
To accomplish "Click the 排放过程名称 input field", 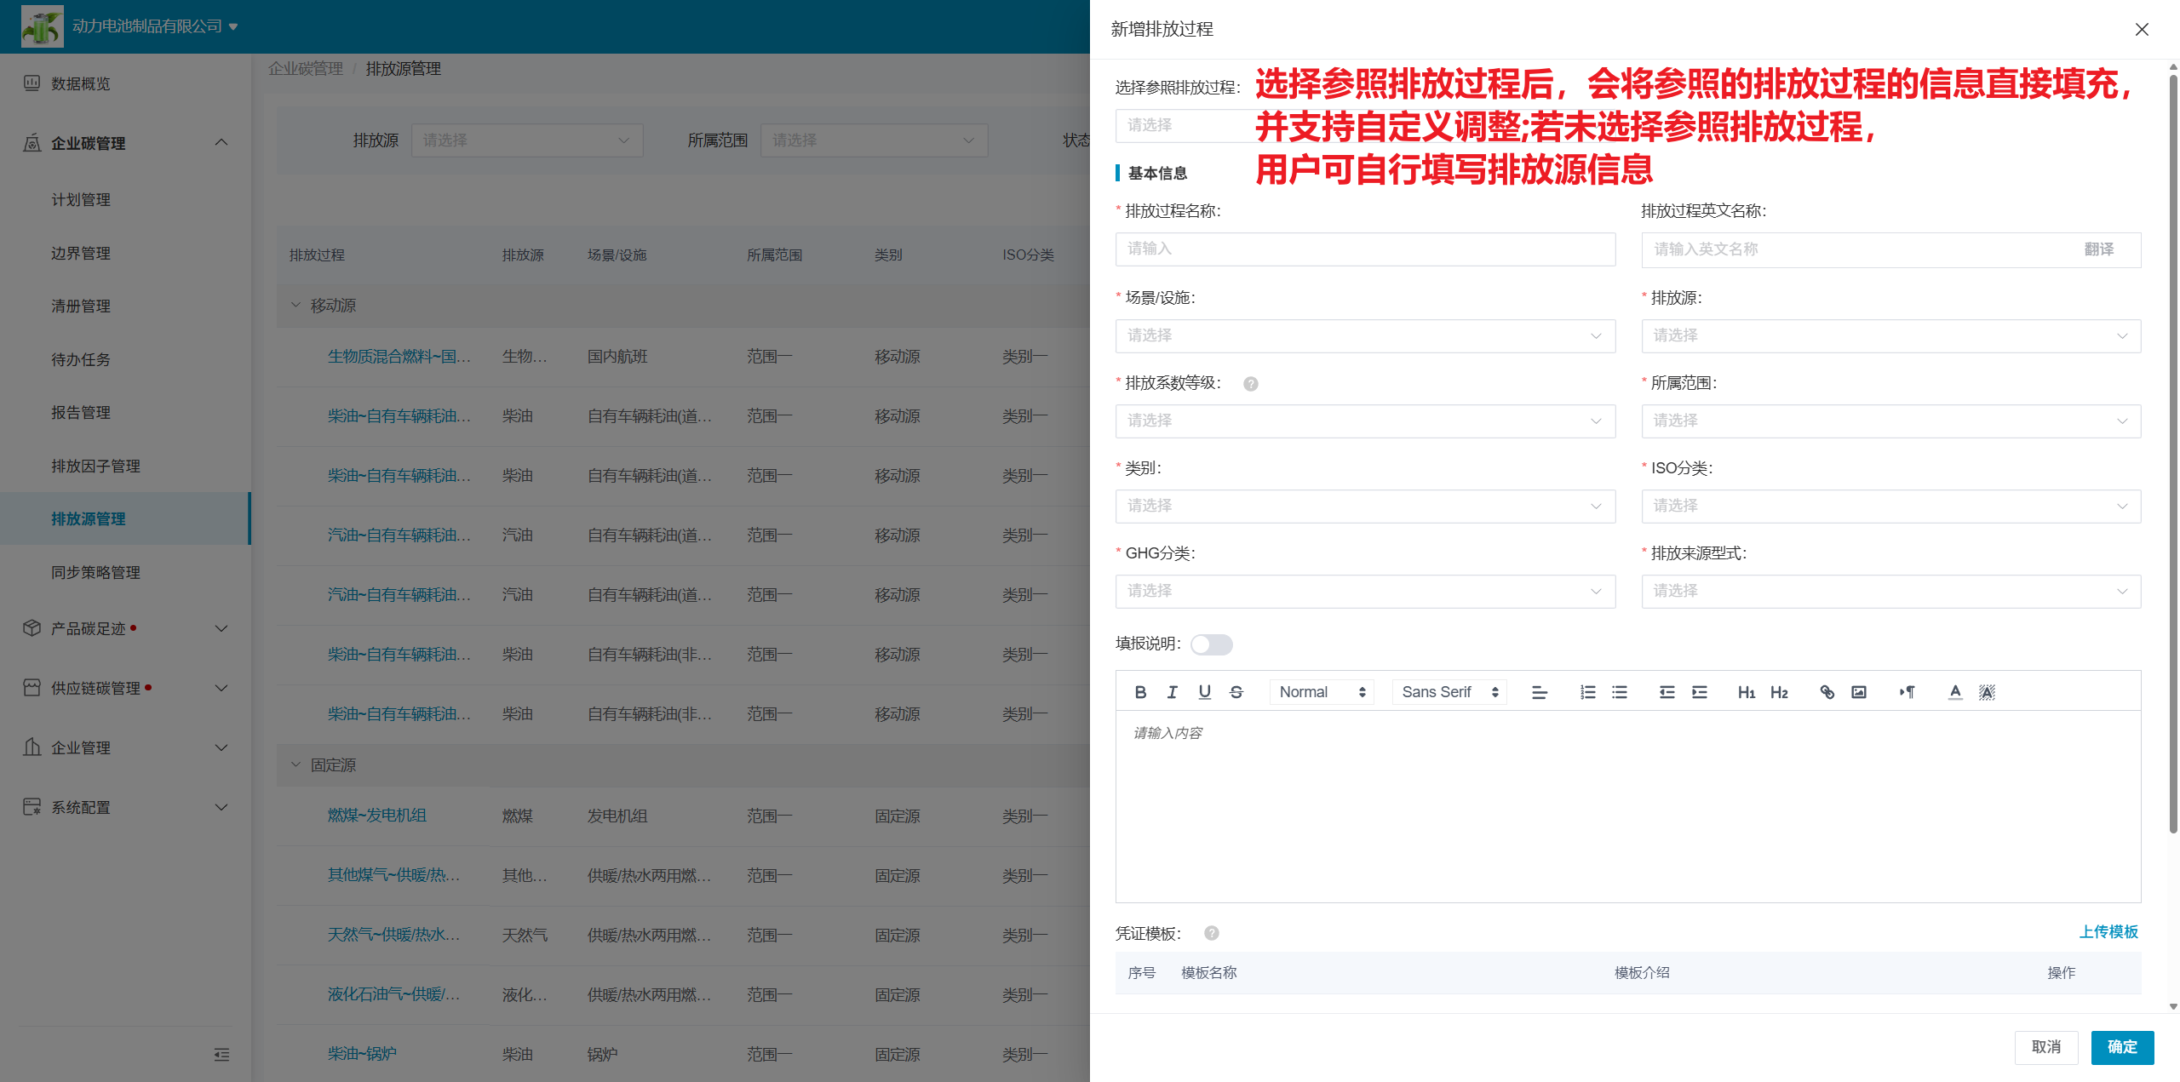I will [1365, 249].
